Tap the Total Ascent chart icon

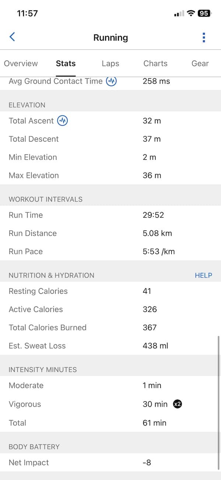click(x=63, y=120)
